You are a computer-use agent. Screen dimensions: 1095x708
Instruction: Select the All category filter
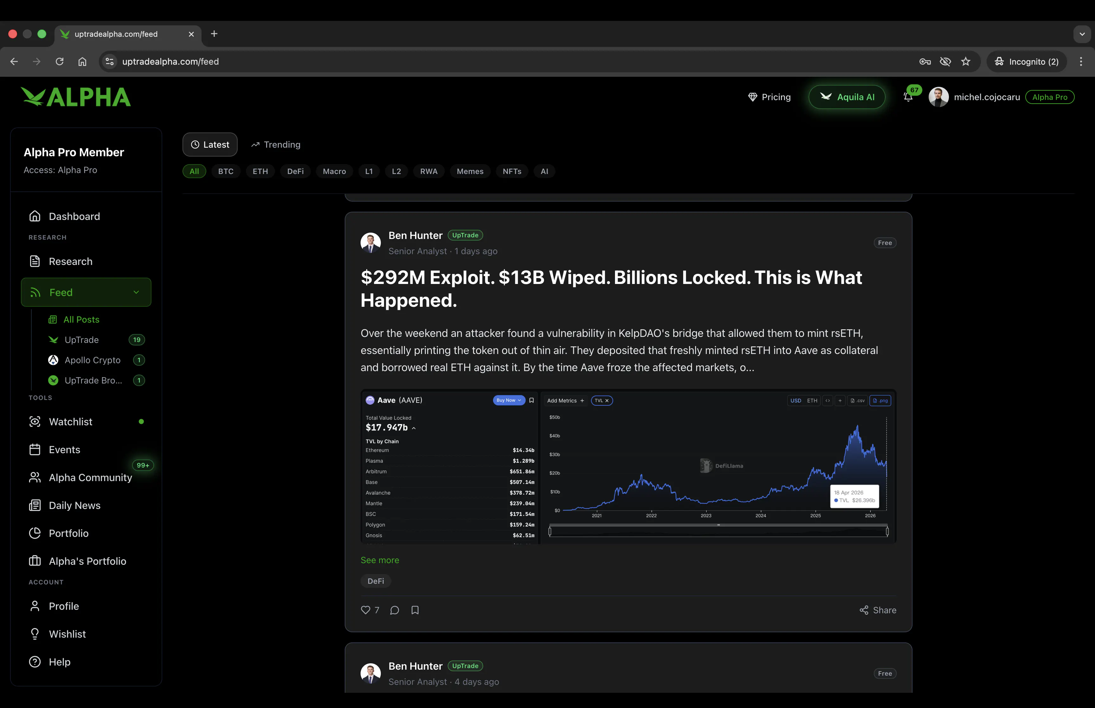194,171
